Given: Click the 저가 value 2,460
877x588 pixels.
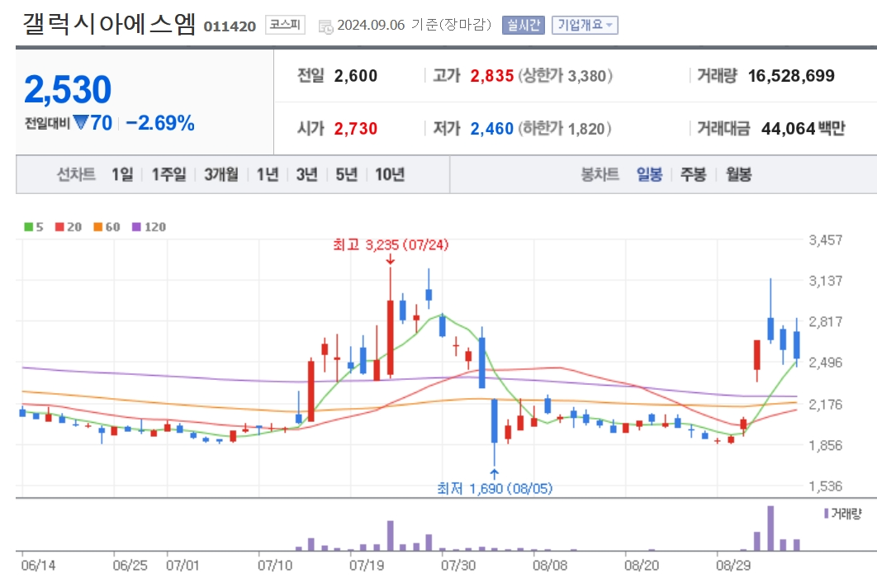Looking at the screenshot, I should click(491, 129).
